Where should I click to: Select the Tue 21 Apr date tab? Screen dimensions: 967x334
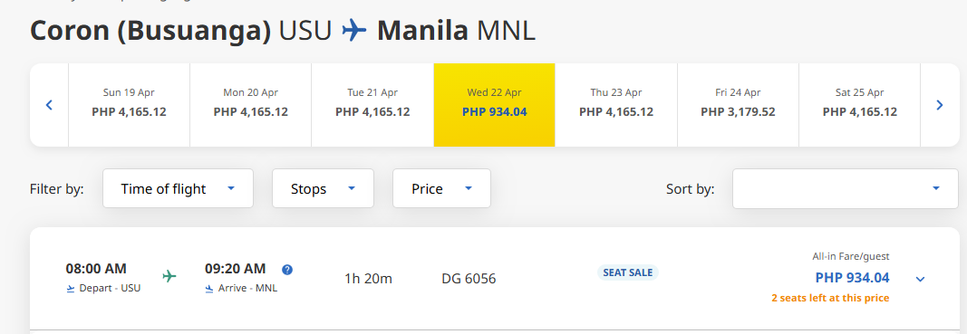[372, 105]
